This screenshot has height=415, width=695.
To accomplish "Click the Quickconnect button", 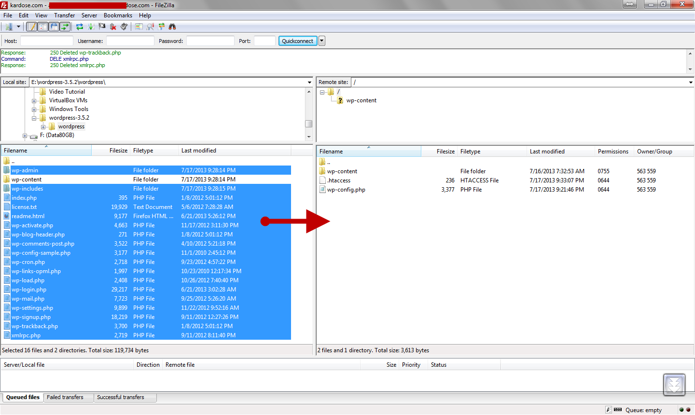I will (x=298, y=41).
